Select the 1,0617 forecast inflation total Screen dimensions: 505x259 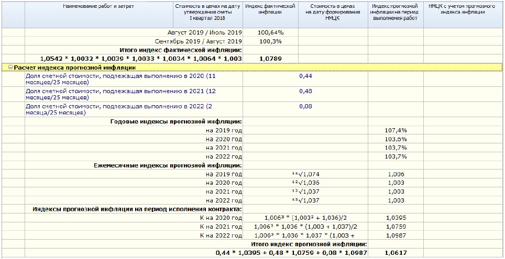point(396,253)
